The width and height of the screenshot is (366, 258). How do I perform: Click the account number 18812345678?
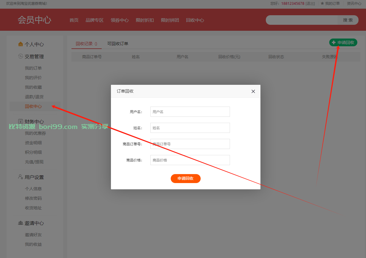tap(293, 4)
